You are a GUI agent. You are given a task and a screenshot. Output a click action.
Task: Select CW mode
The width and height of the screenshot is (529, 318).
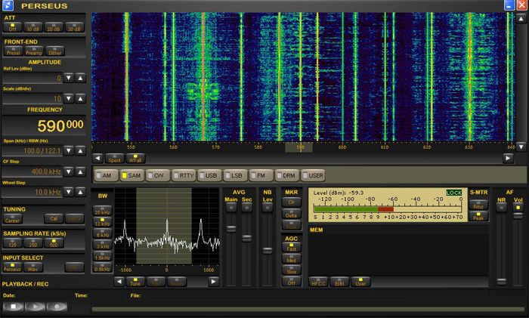tap(158, 175)
